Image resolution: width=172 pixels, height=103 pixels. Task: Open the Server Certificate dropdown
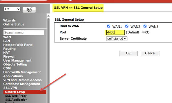117,39
